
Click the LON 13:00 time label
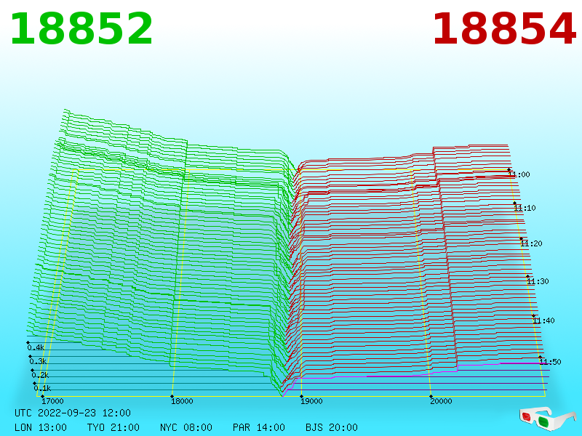41,427
